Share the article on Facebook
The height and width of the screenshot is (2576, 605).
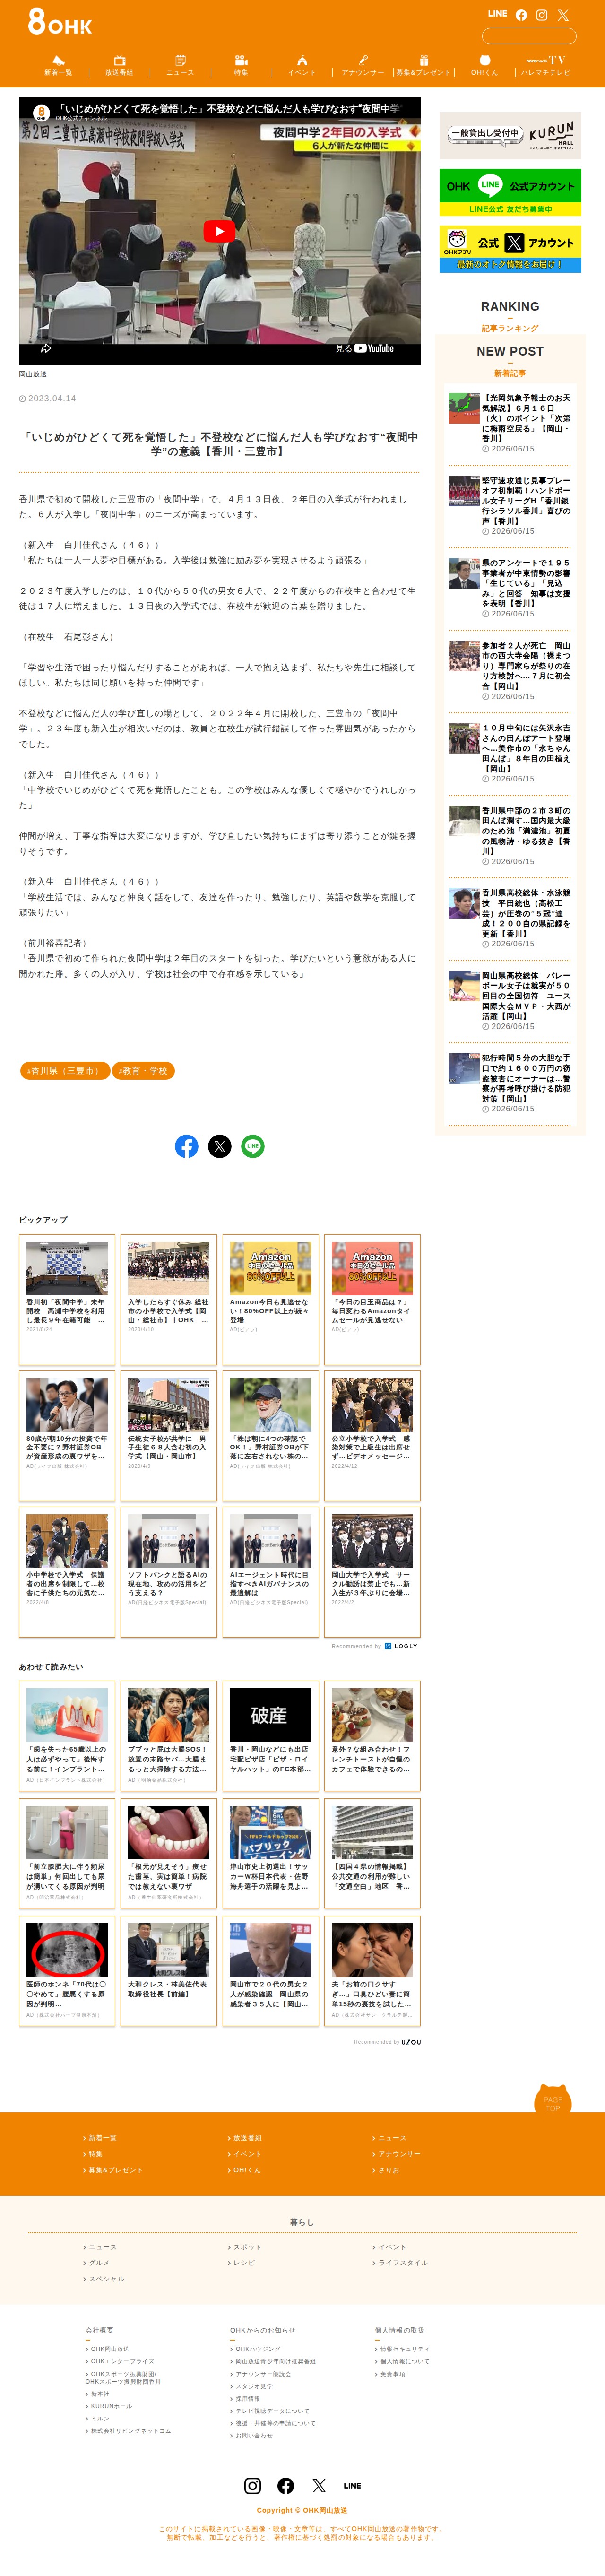(x=186, y=1146)
